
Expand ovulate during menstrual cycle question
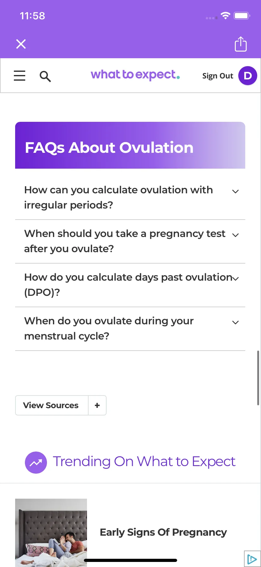130,329
